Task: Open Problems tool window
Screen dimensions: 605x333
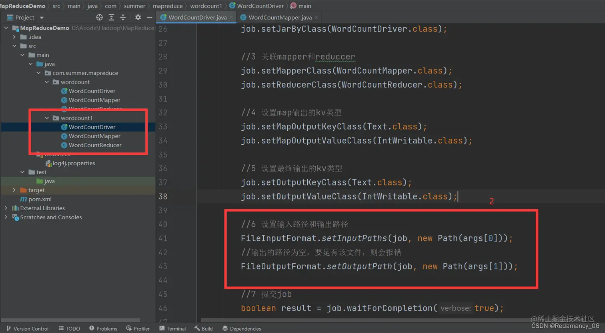Action: tap(103, 329)
